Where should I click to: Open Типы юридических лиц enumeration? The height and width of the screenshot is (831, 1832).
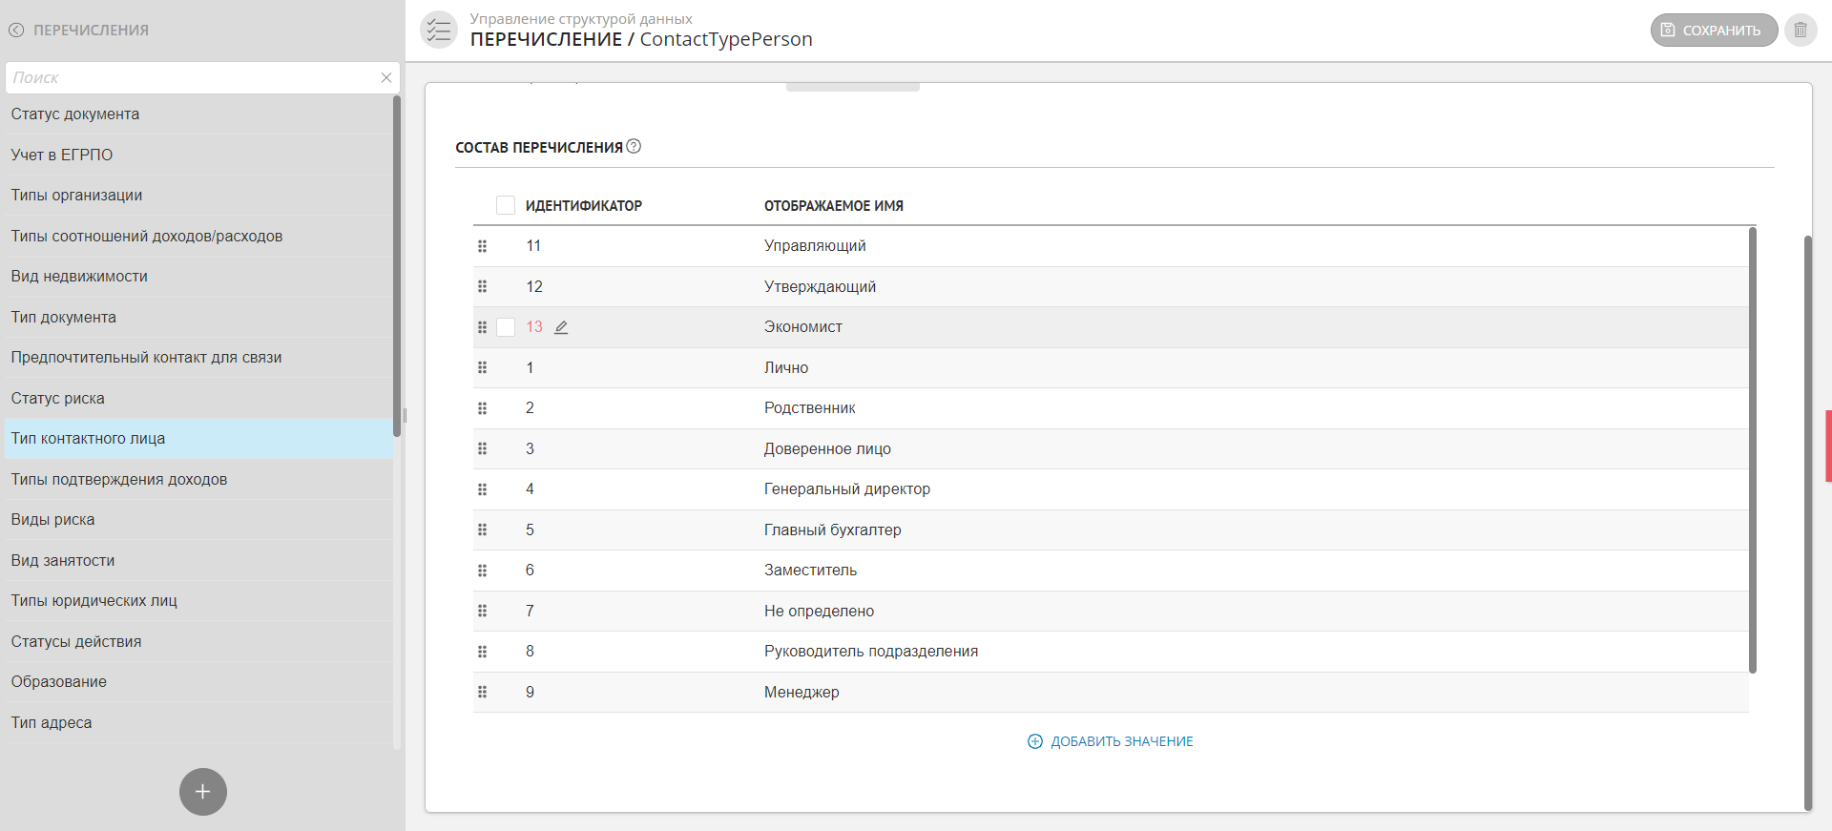click(x=94, y=601)
